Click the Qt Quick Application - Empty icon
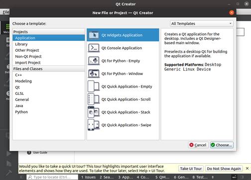Viewport: 251px width, 180px height. (94, 87)
